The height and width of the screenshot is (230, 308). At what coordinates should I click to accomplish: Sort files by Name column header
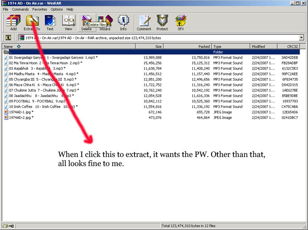[x=9, y=46]
